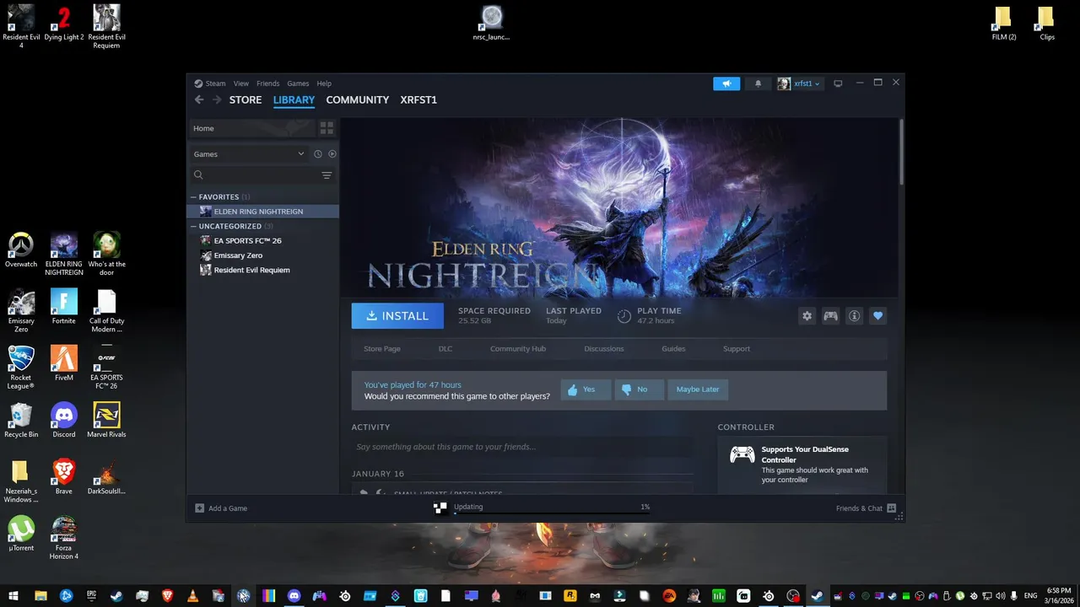This screenshot has height=607, width=1080.
Task: Open the Marvel Rivals desktop shortcut
Action: [106, 421]
